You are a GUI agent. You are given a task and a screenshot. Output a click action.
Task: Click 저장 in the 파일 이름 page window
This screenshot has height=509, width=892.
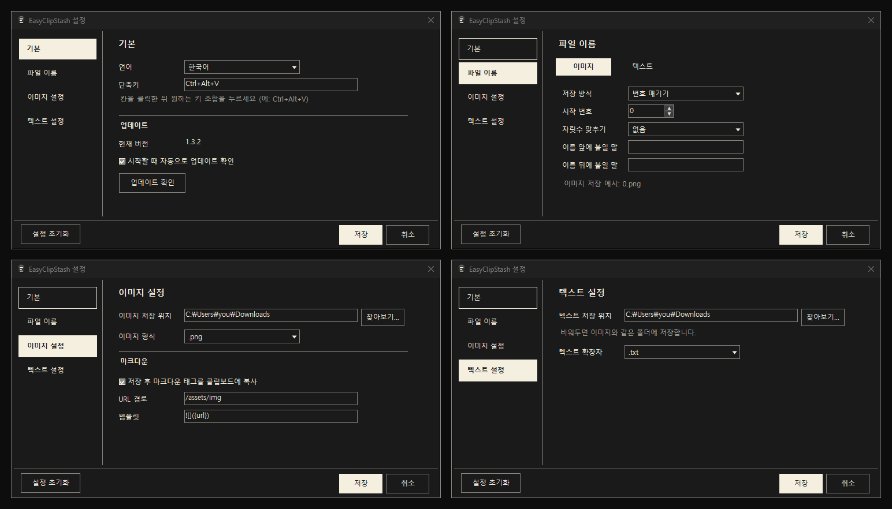(801, 235)
